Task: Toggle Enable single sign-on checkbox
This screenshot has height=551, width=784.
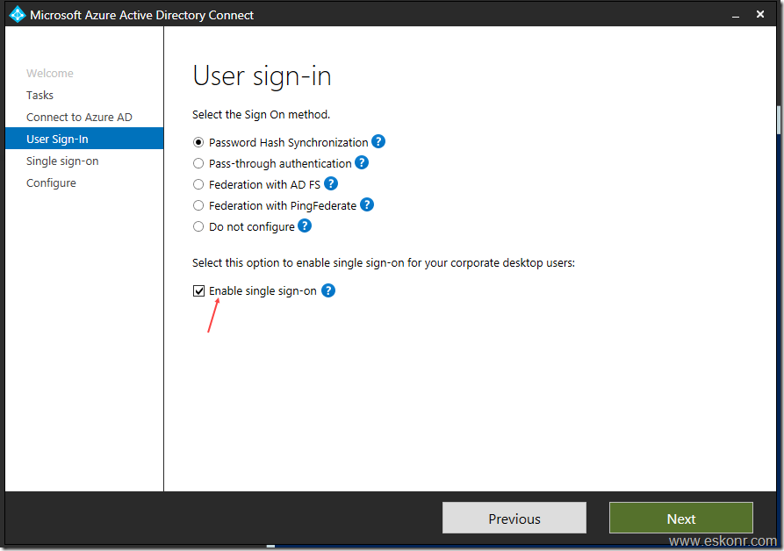Action: click(198, 290)
